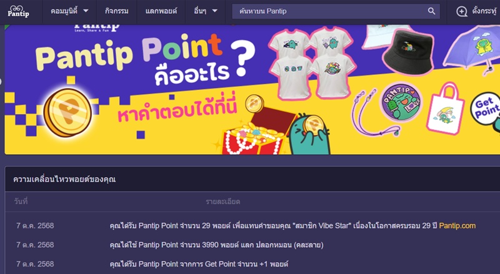Screen dimensions: 500x274
Task: Expand the คอมมูนิตี้ dropdown arrow
Action: pos(86,11)
